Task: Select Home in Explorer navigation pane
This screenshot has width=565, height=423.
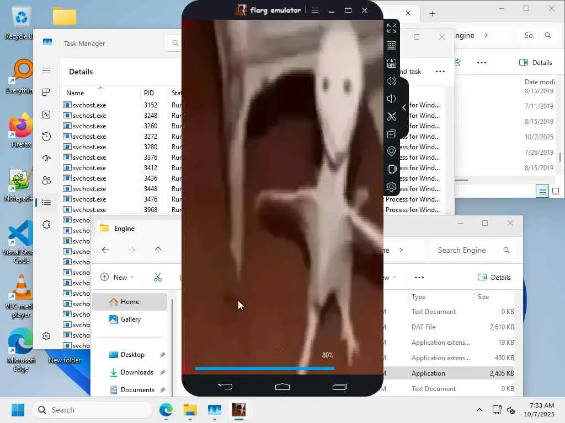Action: [x=130, y=302]
